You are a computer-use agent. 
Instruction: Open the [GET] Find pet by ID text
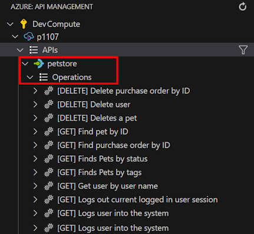point(93,132)
